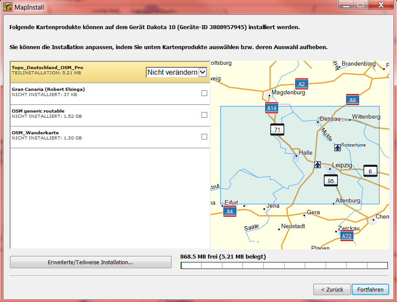Click the A2 autobahn shield near Magdeburg
Image resolution: width=397 pixels, height=302 pixels.
coord(302,84)
